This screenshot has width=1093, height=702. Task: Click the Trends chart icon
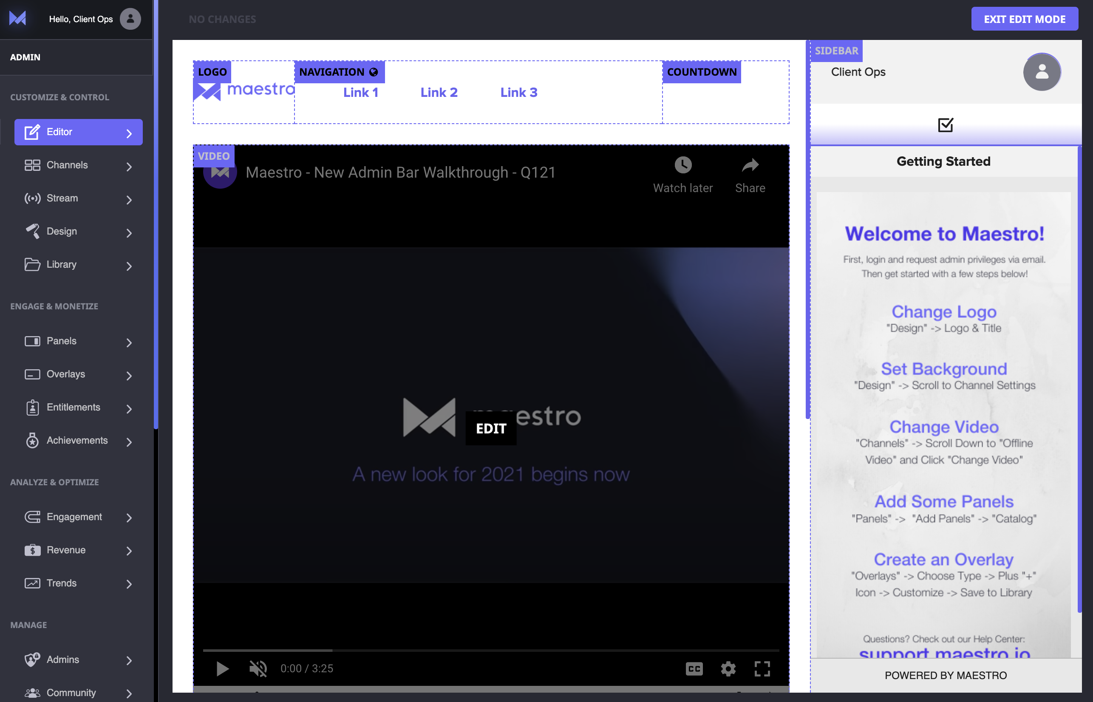[32, 583]
